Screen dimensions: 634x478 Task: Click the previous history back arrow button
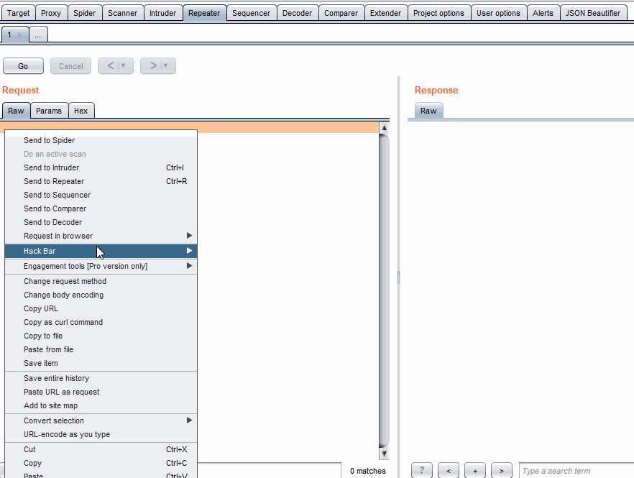(111, 66)
